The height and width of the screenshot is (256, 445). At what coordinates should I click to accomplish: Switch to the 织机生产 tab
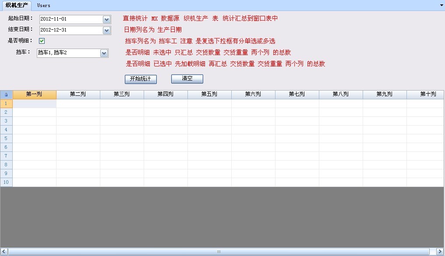17,5
